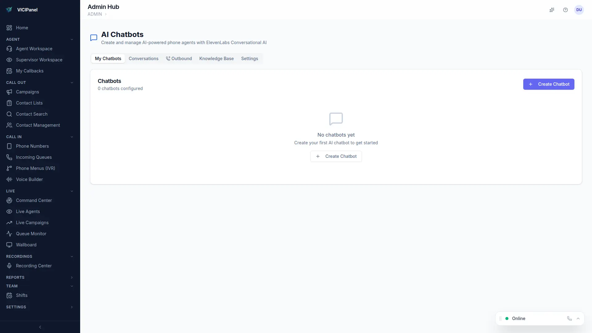
Task: Collapse the CALL IN section
Action: pos(72,137)
